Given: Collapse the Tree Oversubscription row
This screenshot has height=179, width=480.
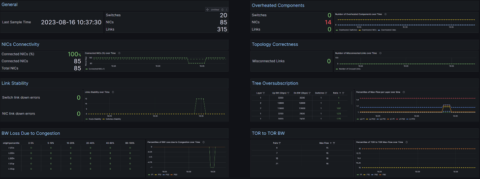Looking at the screenshot, I should (x=275, y=83).
